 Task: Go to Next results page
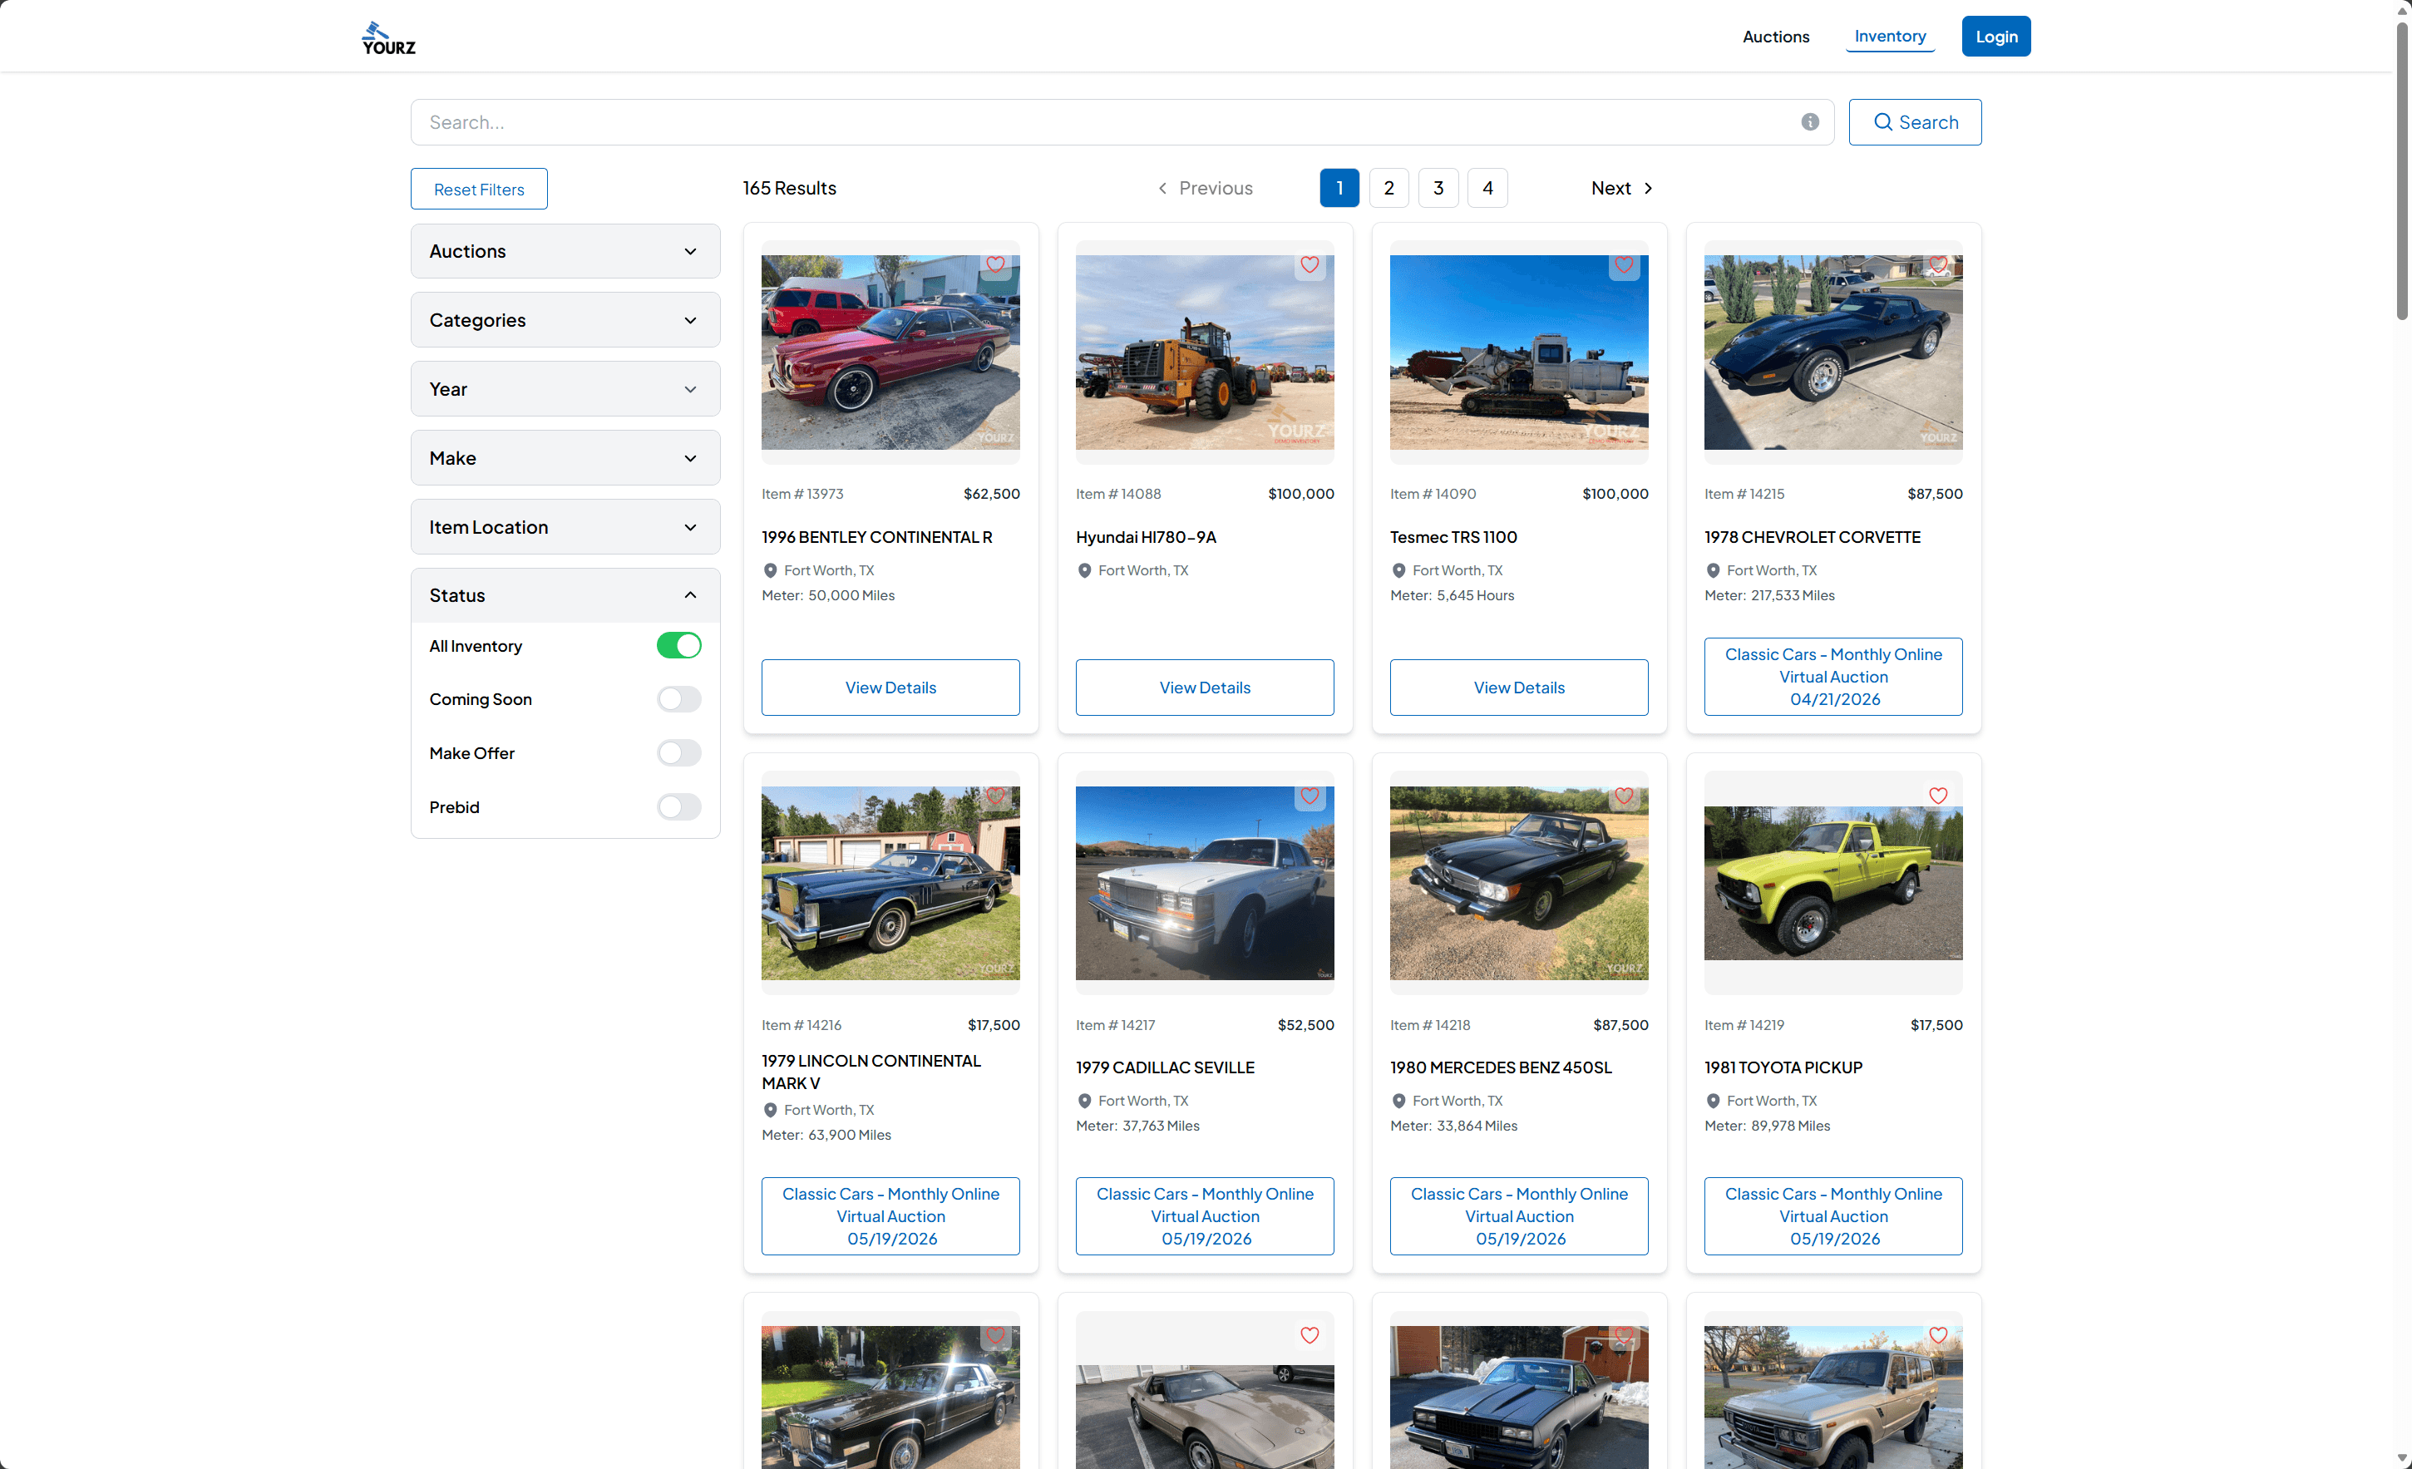tap(1621, 188)
